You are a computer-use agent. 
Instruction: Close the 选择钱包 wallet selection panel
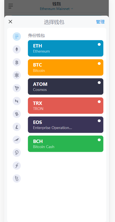tap(10, 22)
